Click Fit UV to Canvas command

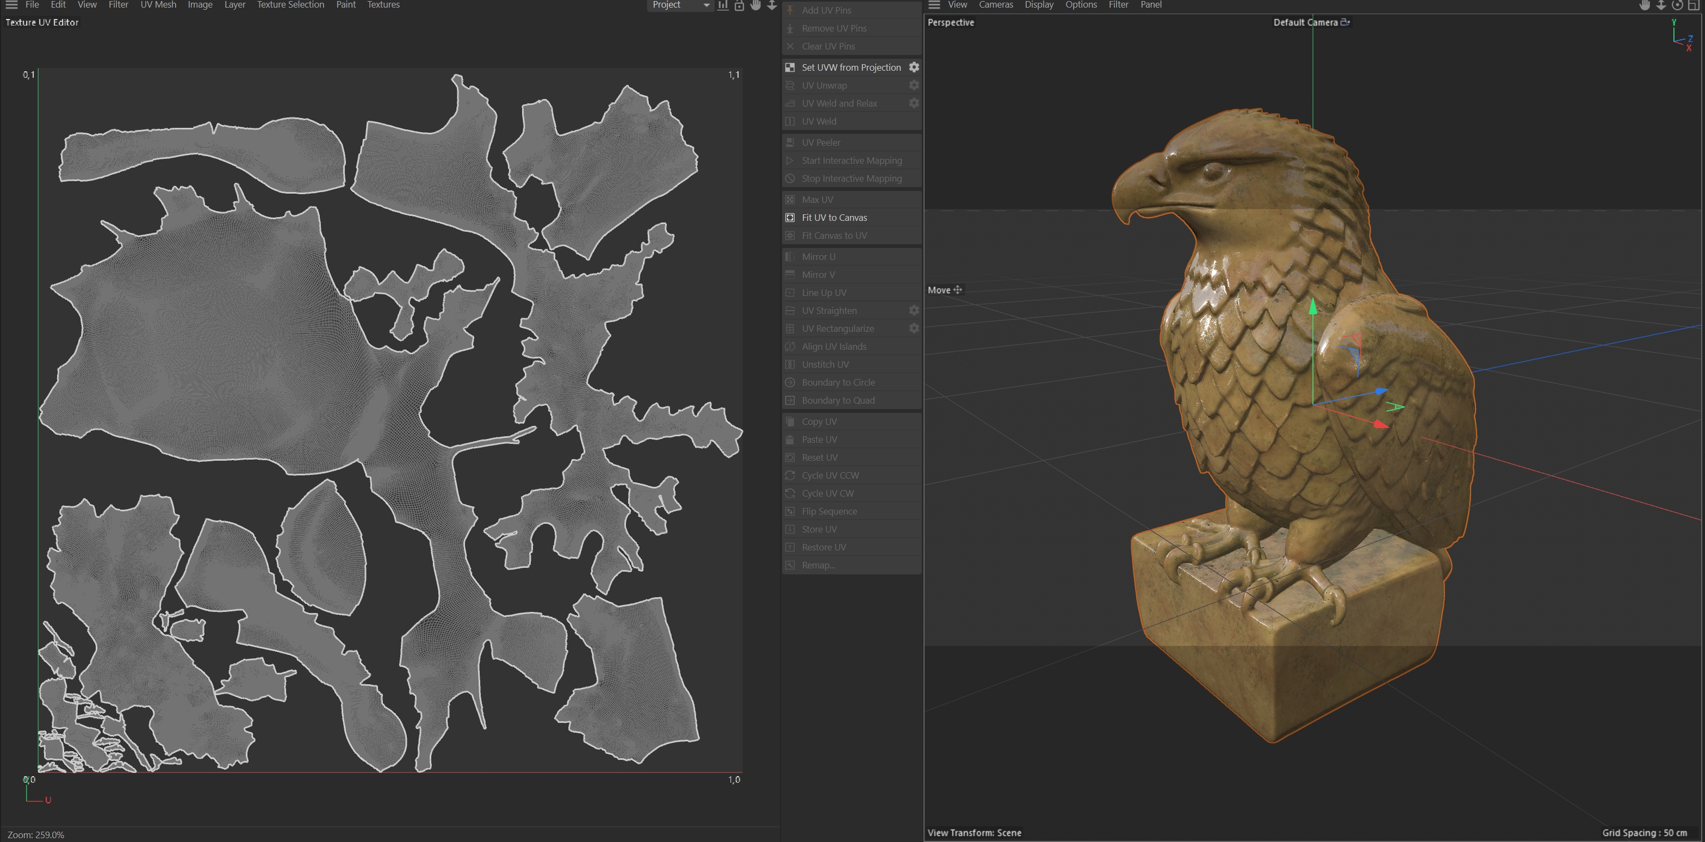pos(834,217)
